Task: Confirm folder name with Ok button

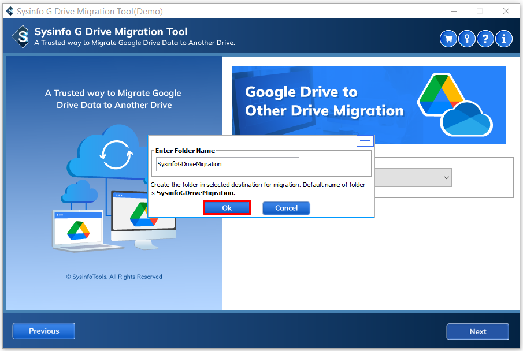Action: click(227, 208)
